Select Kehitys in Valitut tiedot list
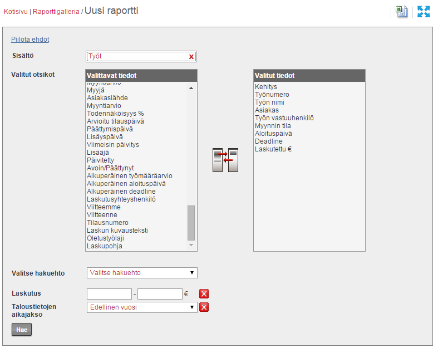This screenshot has height=348, width=438. point(266,87)
